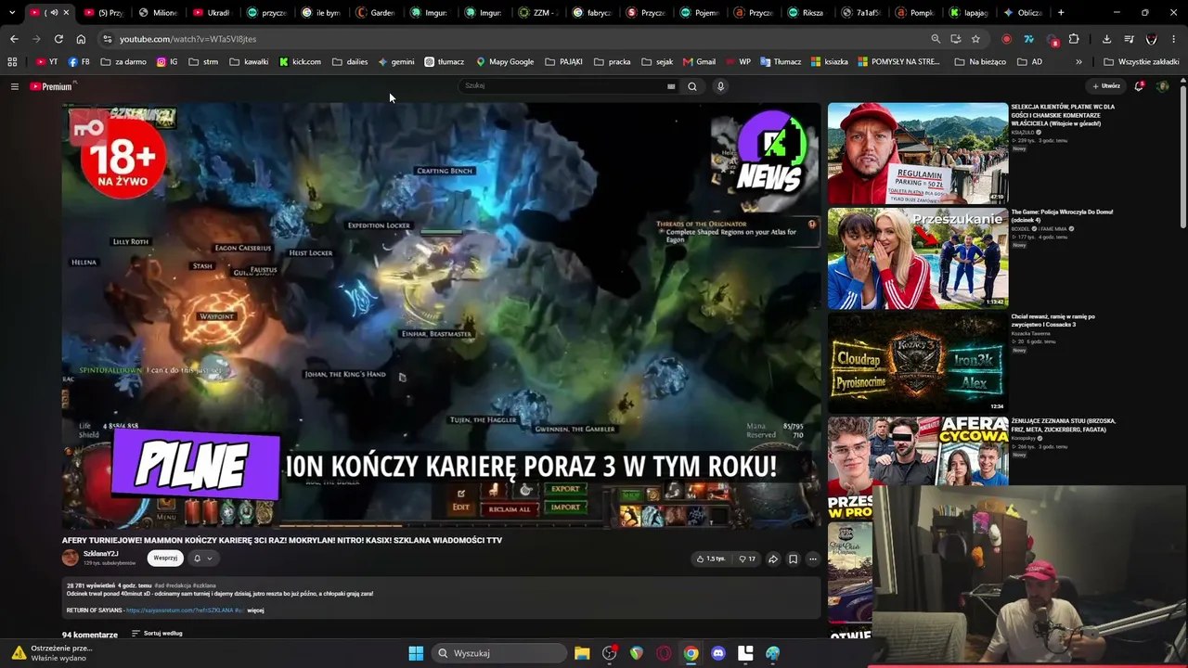This screenshot has height=668, width=1188.
Task: Open the YouTube guide hamburger menu
Action: click(15, 86)
